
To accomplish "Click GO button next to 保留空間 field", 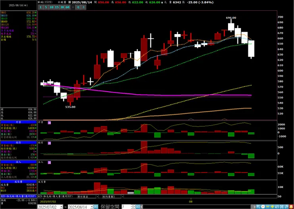I will tap(138, 207).
